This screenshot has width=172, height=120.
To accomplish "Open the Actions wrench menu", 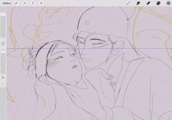I will point(16,3).
